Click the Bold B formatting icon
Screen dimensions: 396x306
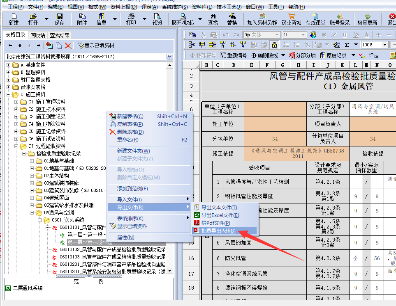click(x=324, y=35)
